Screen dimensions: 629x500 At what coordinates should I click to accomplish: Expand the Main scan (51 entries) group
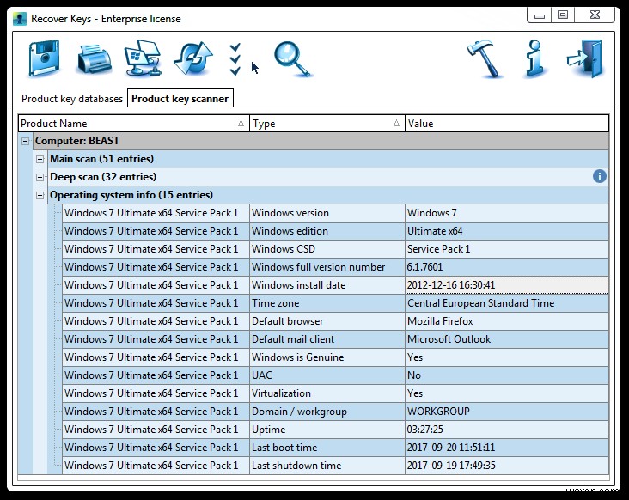[x=40, y=159]
